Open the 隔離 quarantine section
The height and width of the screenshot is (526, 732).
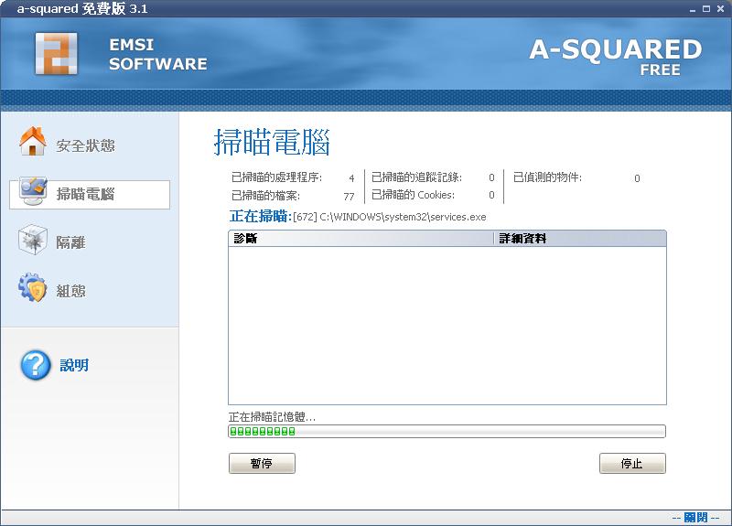[71, 242]
